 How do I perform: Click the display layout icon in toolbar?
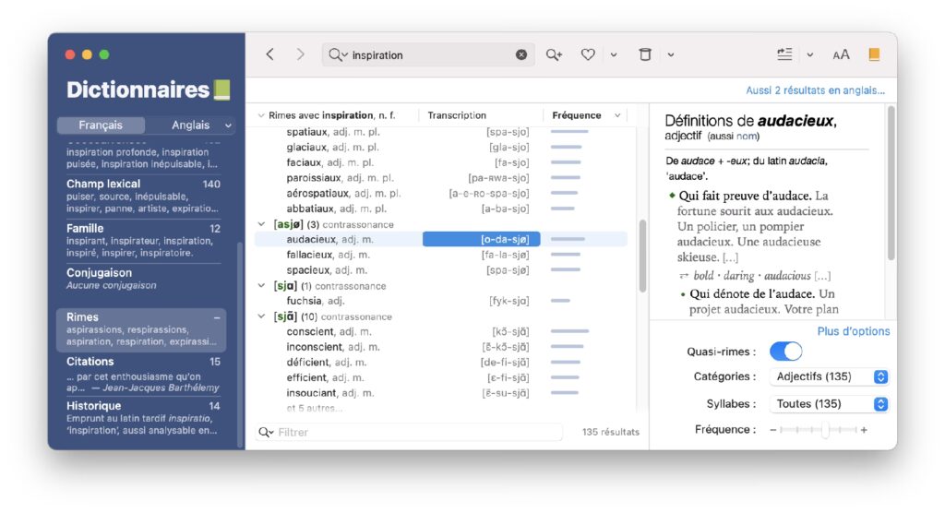coord(784,55)
